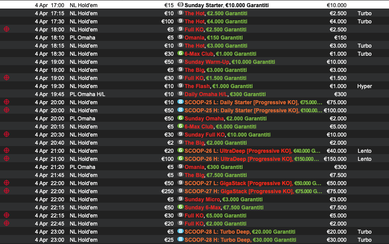The image size is (389, 244).
Task: Click 9-seat badge beside The Hot €2.500 Garantiti
Action: (x=181, y=13)
